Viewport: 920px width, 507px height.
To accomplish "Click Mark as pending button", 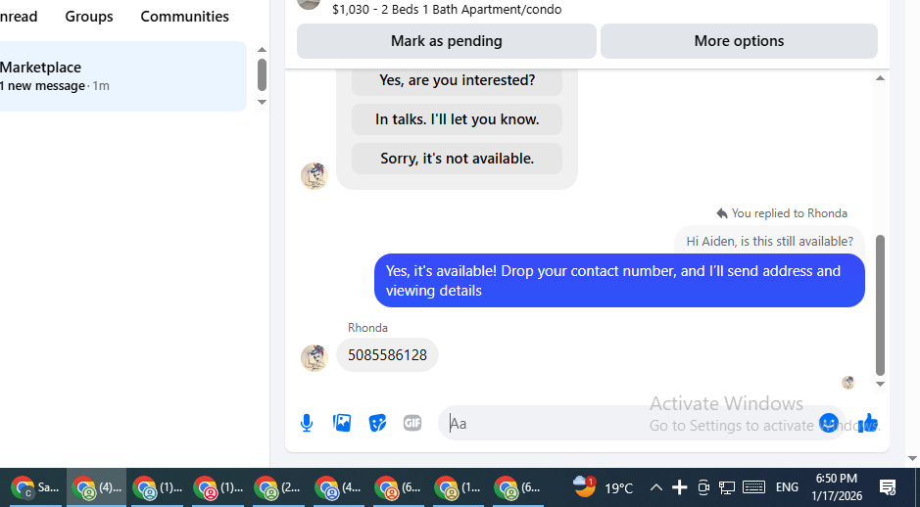I will tap(447, 41).
